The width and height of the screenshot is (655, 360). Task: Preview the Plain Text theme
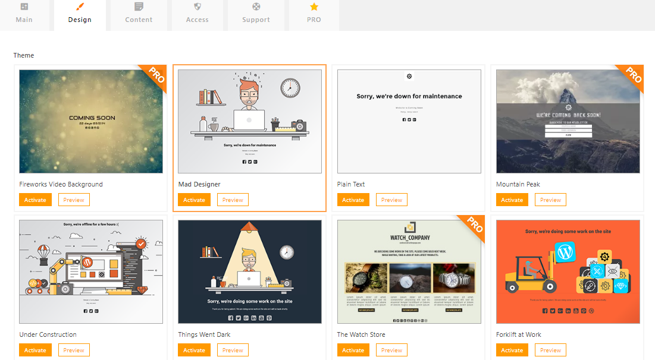[391, 200]
